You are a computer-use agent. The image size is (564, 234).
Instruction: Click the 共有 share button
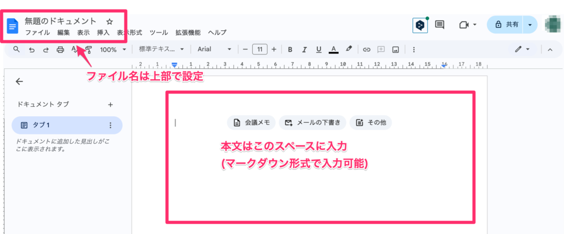click(506, 25)
